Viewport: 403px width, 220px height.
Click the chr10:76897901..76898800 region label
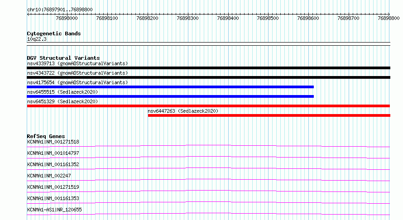tap(60, 10)
